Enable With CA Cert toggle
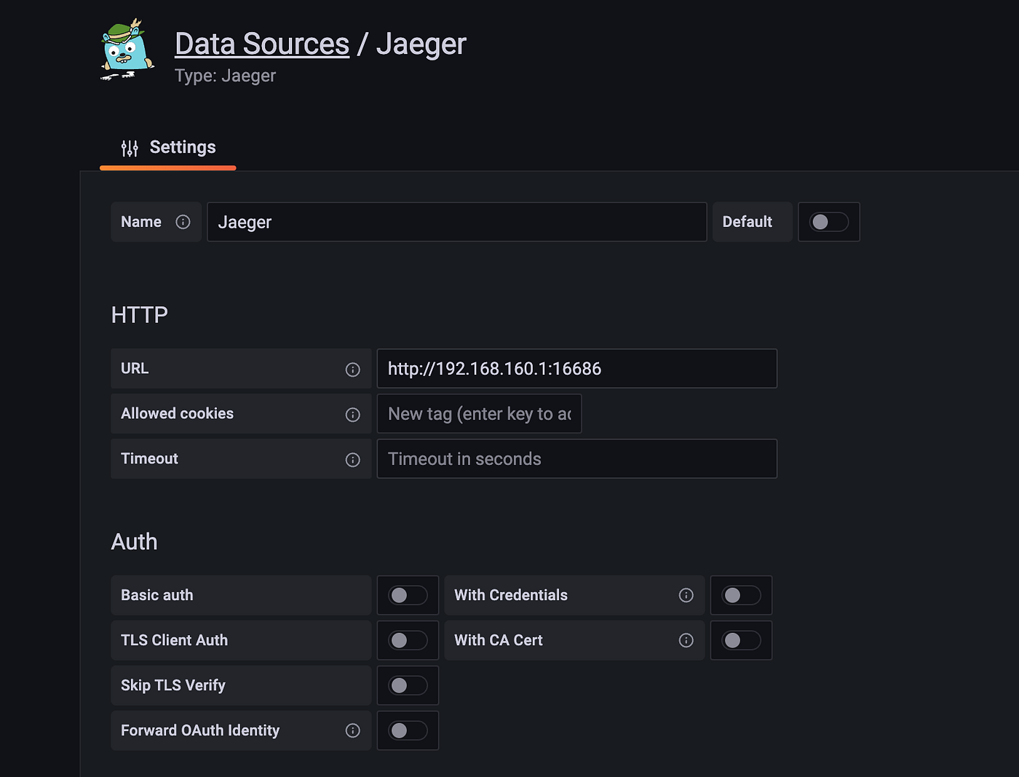The height and width of the screenshot is (777, 1019). coord(741,640)
